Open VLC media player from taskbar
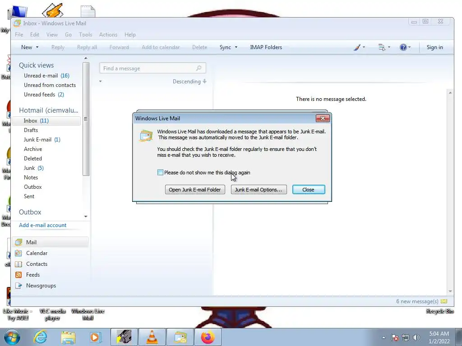The image size is (462, 346). point(152,337)
